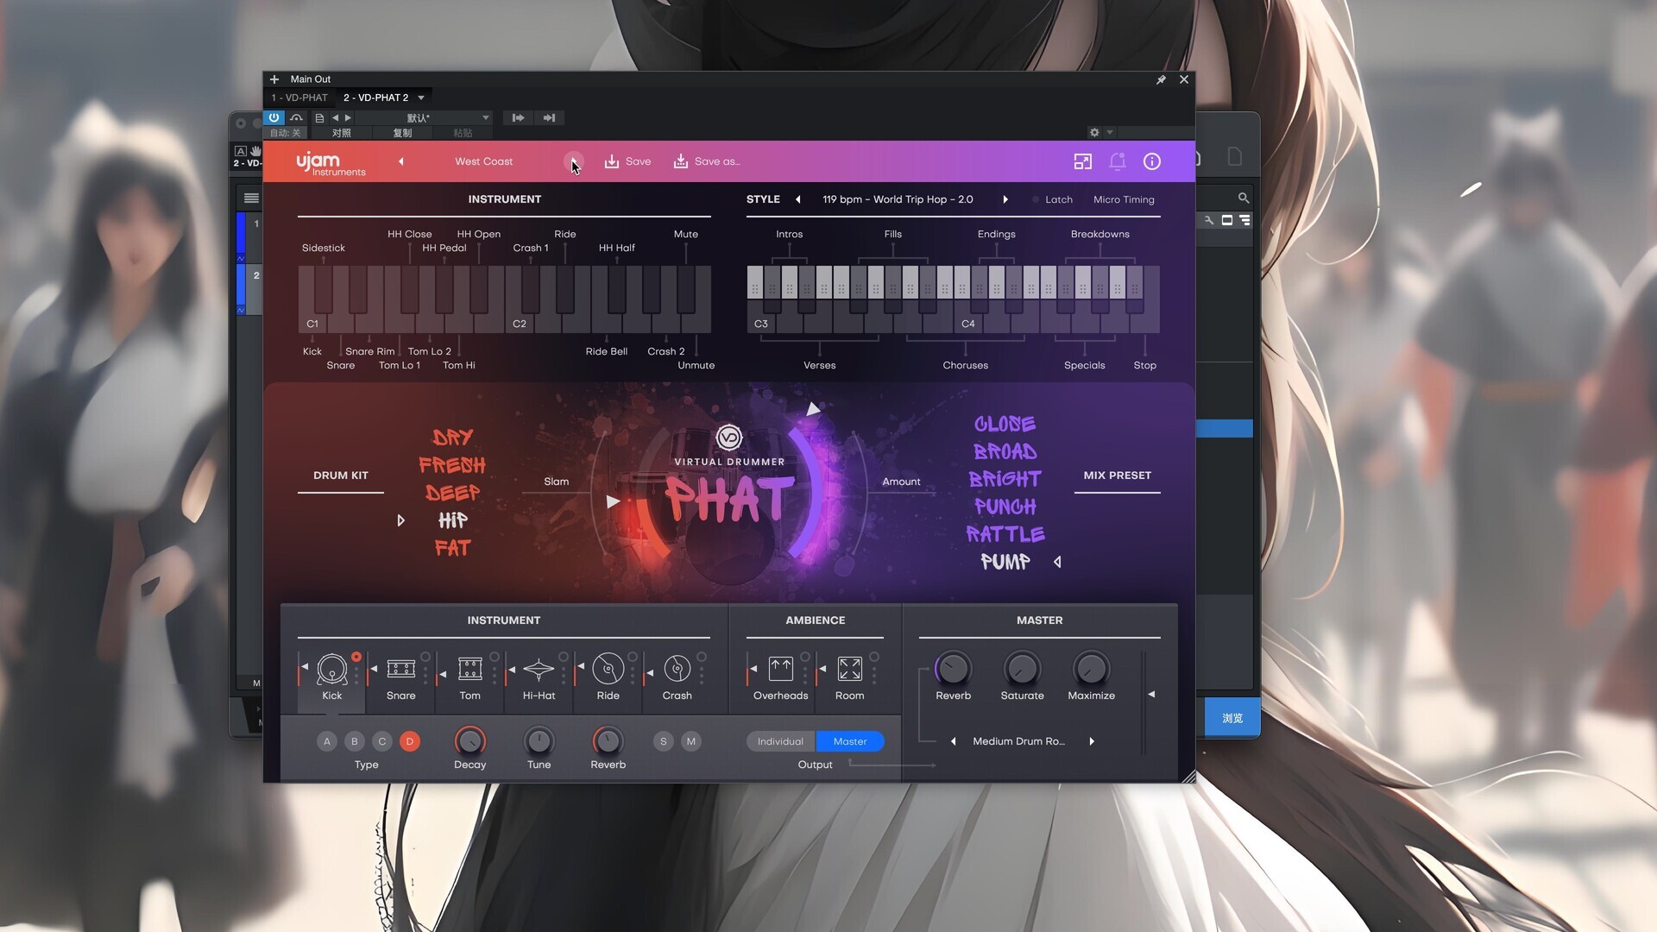The height and width of the screenshot is (932, 1657).
Task: Select kick Type D
Action: (x=410, y=741)
